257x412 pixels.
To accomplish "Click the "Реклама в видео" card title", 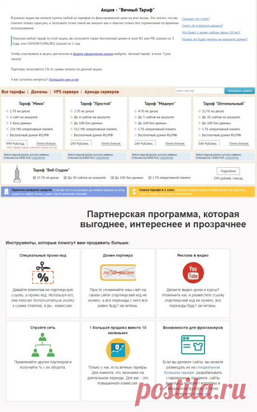I will [193, 255].
